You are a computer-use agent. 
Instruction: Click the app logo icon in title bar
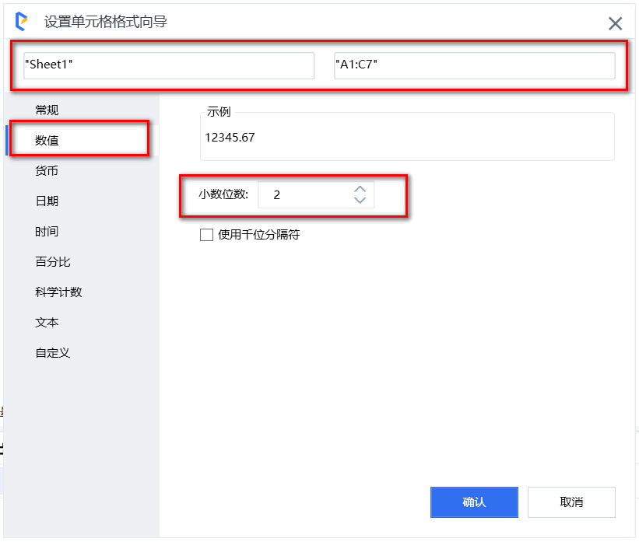[x=21, y=22]
